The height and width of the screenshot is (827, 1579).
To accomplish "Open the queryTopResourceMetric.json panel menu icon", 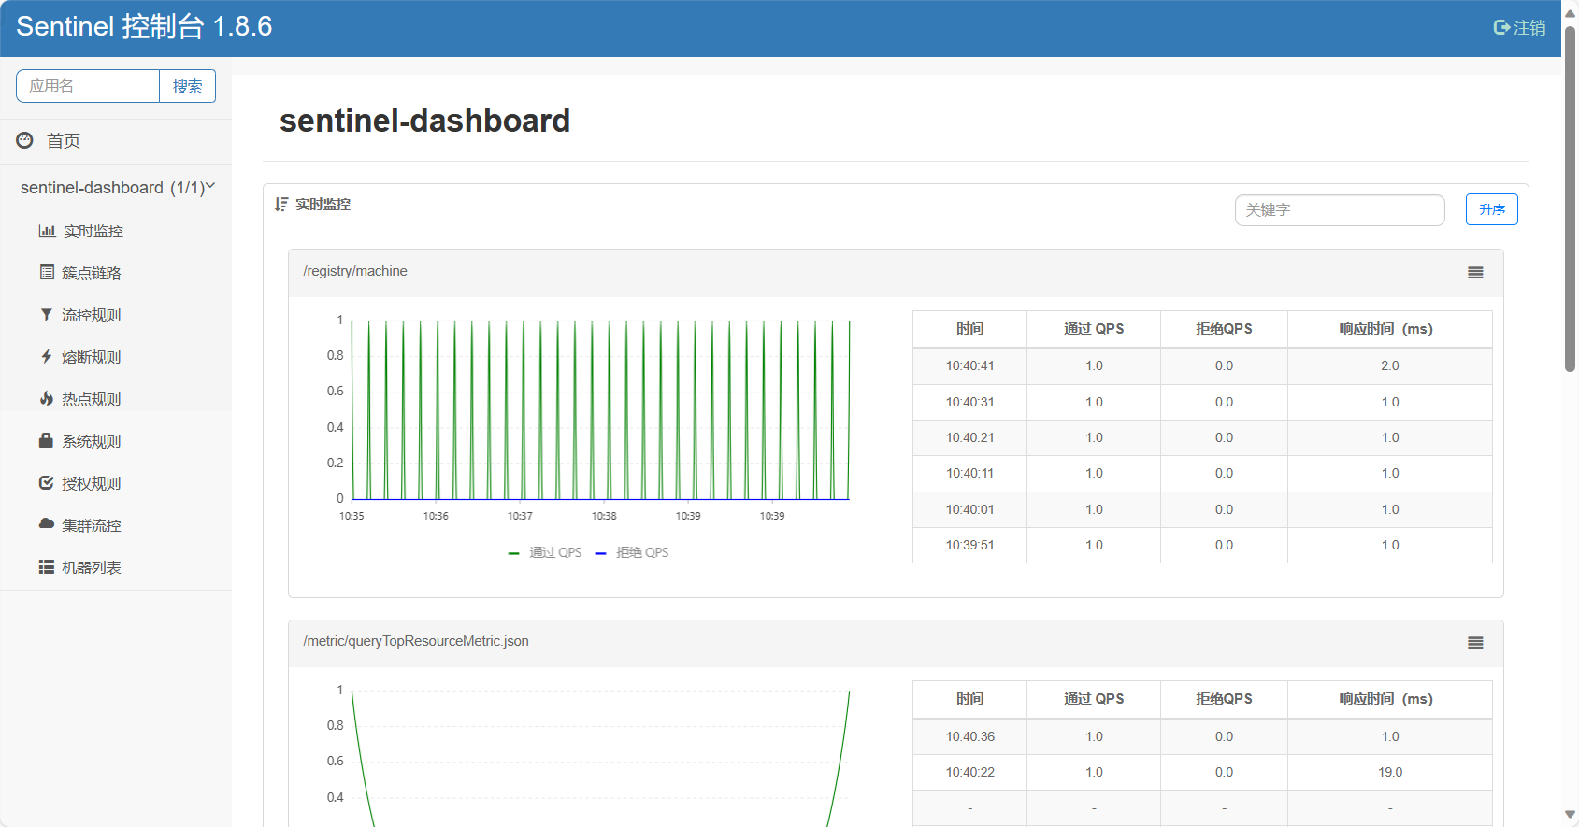I will click(x=1475, y=643).
